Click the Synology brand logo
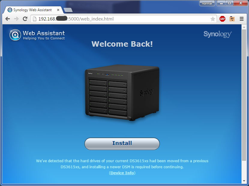Image resolution: width=249 pixels, height=186 pixels. click(x=217, y=34)
